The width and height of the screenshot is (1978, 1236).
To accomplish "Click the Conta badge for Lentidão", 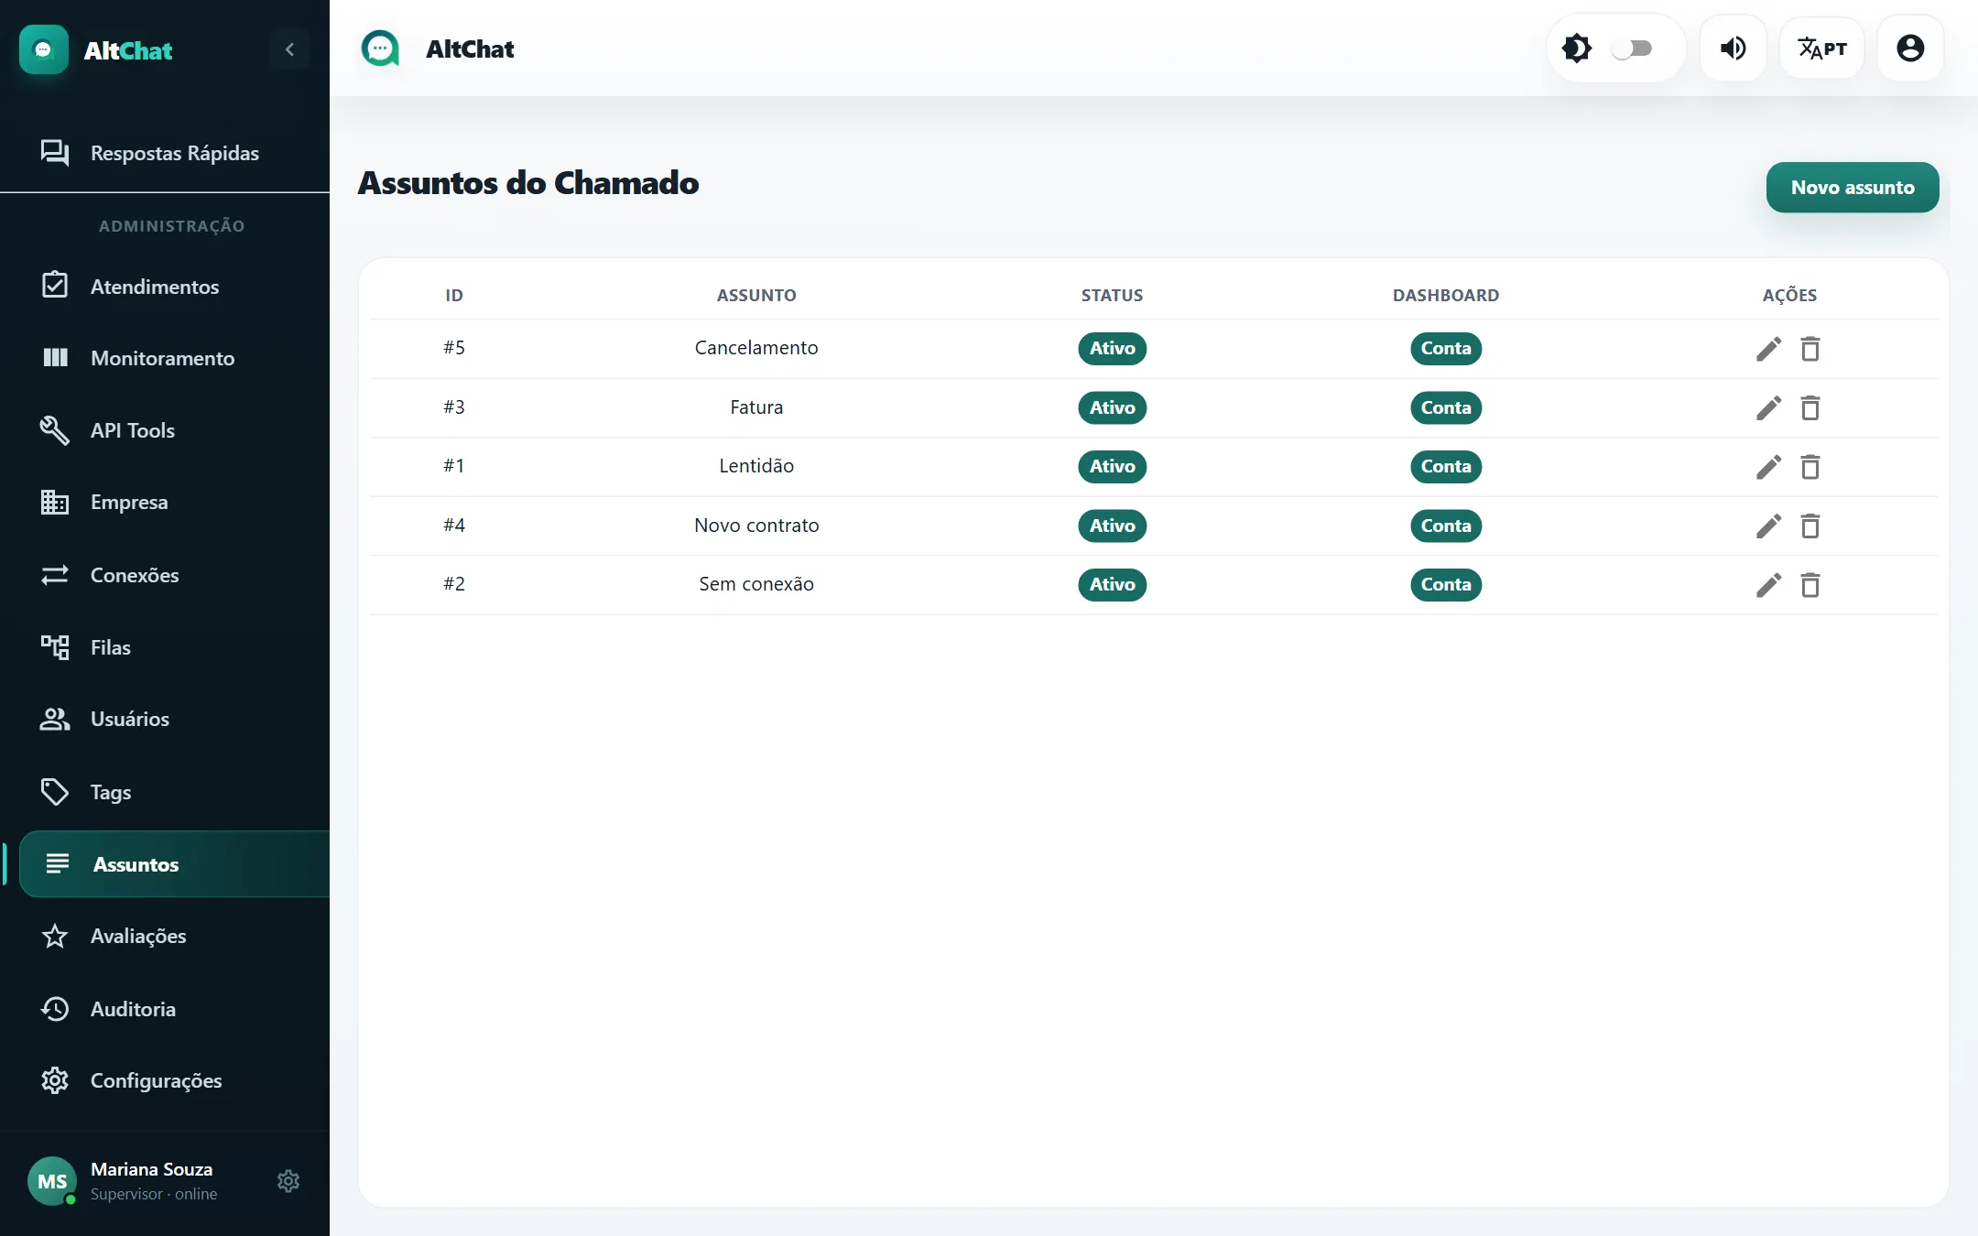I will pos(1446,467).
